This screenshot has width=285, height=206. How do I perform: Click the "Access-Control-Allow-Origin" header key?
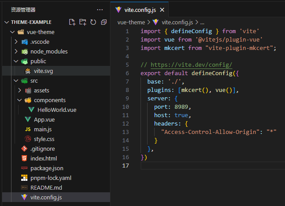point(210,132)
